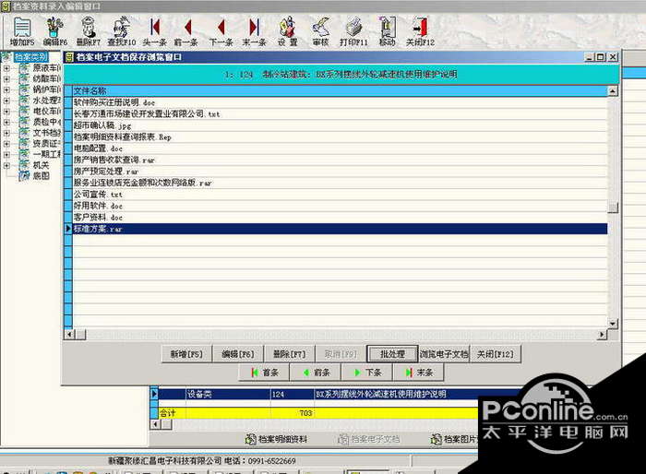The height and width of the screenshot is (474, 646).
Task: Select file 软件购买注册说明.doc
Action: click(x=340, y=102)
